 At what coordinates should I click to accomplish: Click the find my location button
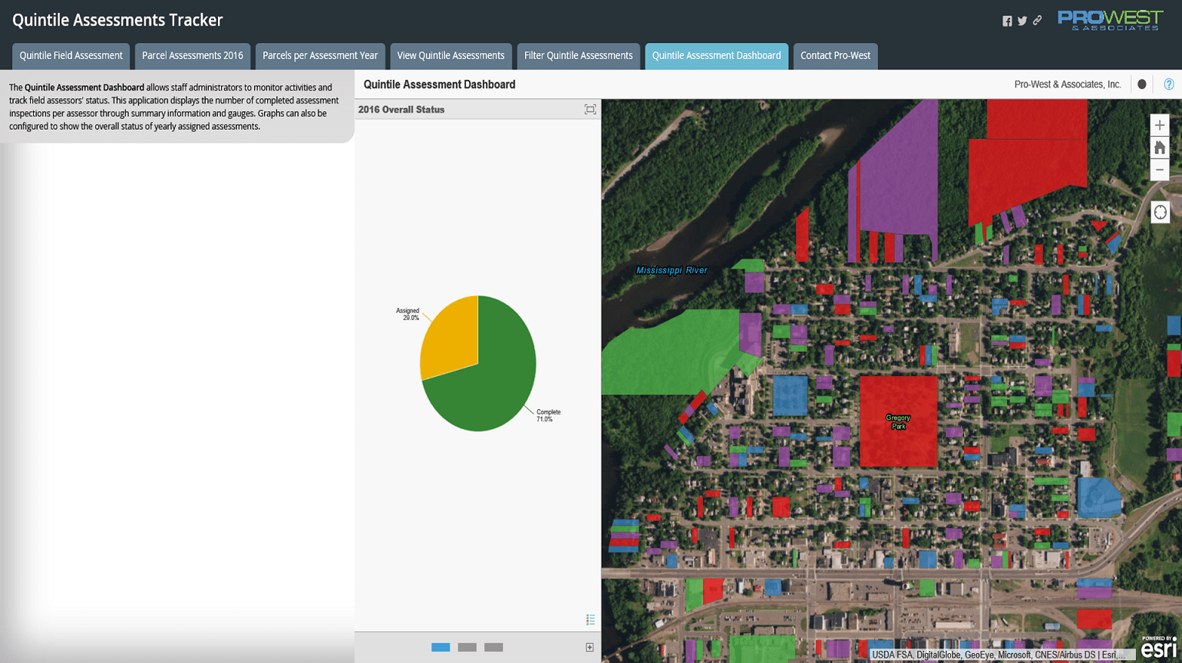[1160, 212]
